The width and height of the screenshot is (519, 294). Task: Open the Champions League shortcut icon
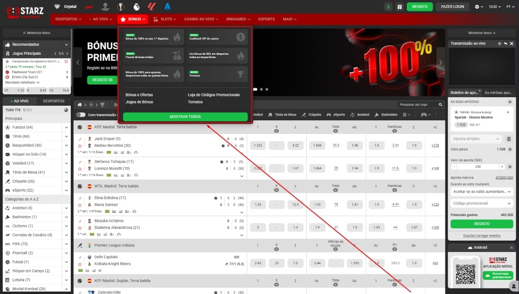(x=105, y=6)
